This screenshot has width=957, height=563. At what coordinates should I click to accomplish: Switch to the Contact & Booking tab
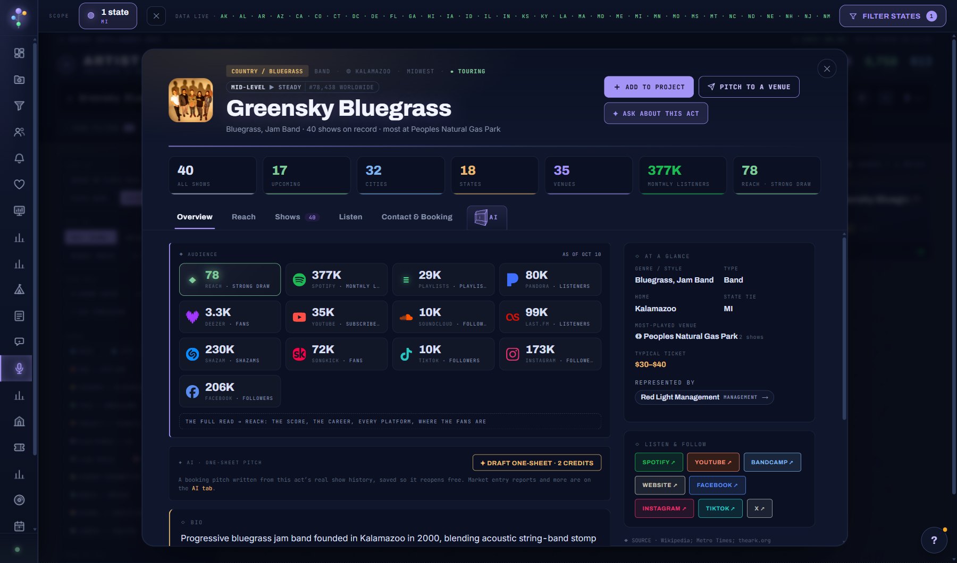[417, 217]
